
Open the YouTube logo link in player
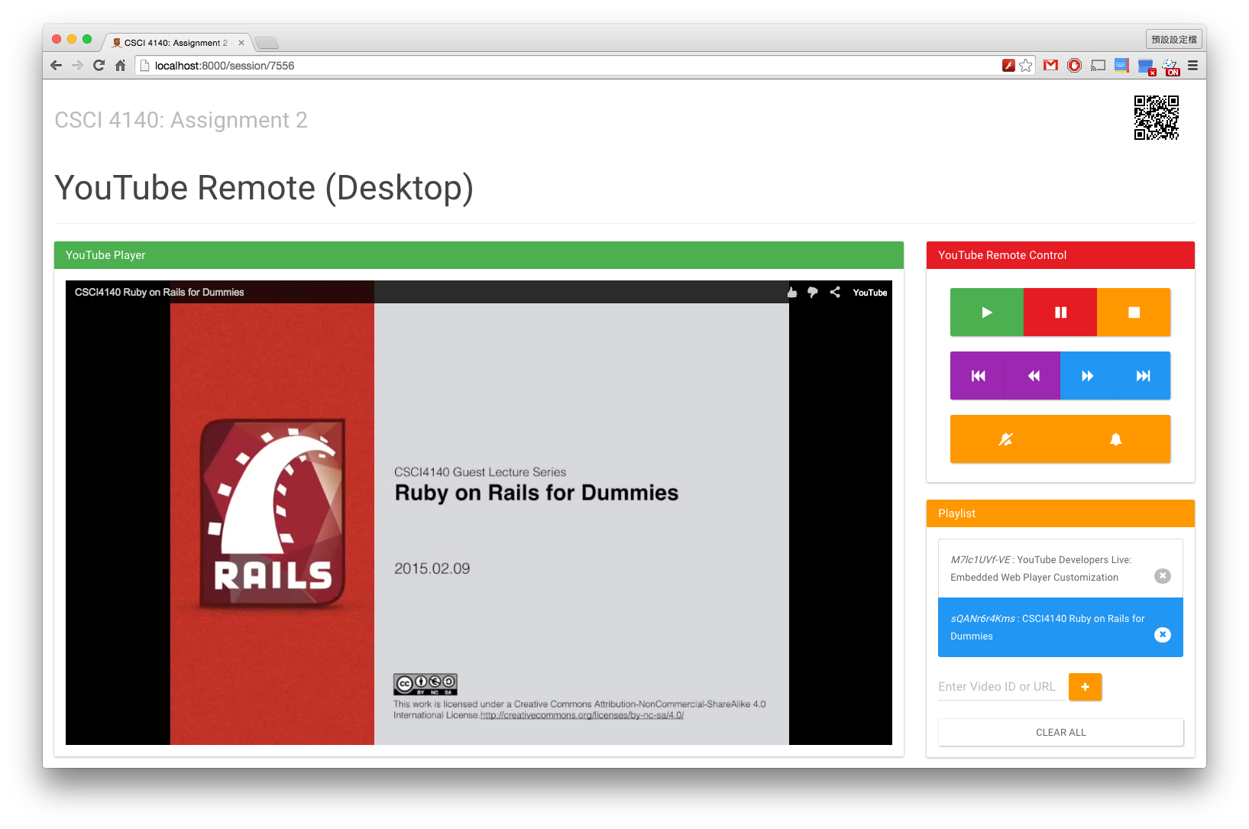click(x=870, y=293)
